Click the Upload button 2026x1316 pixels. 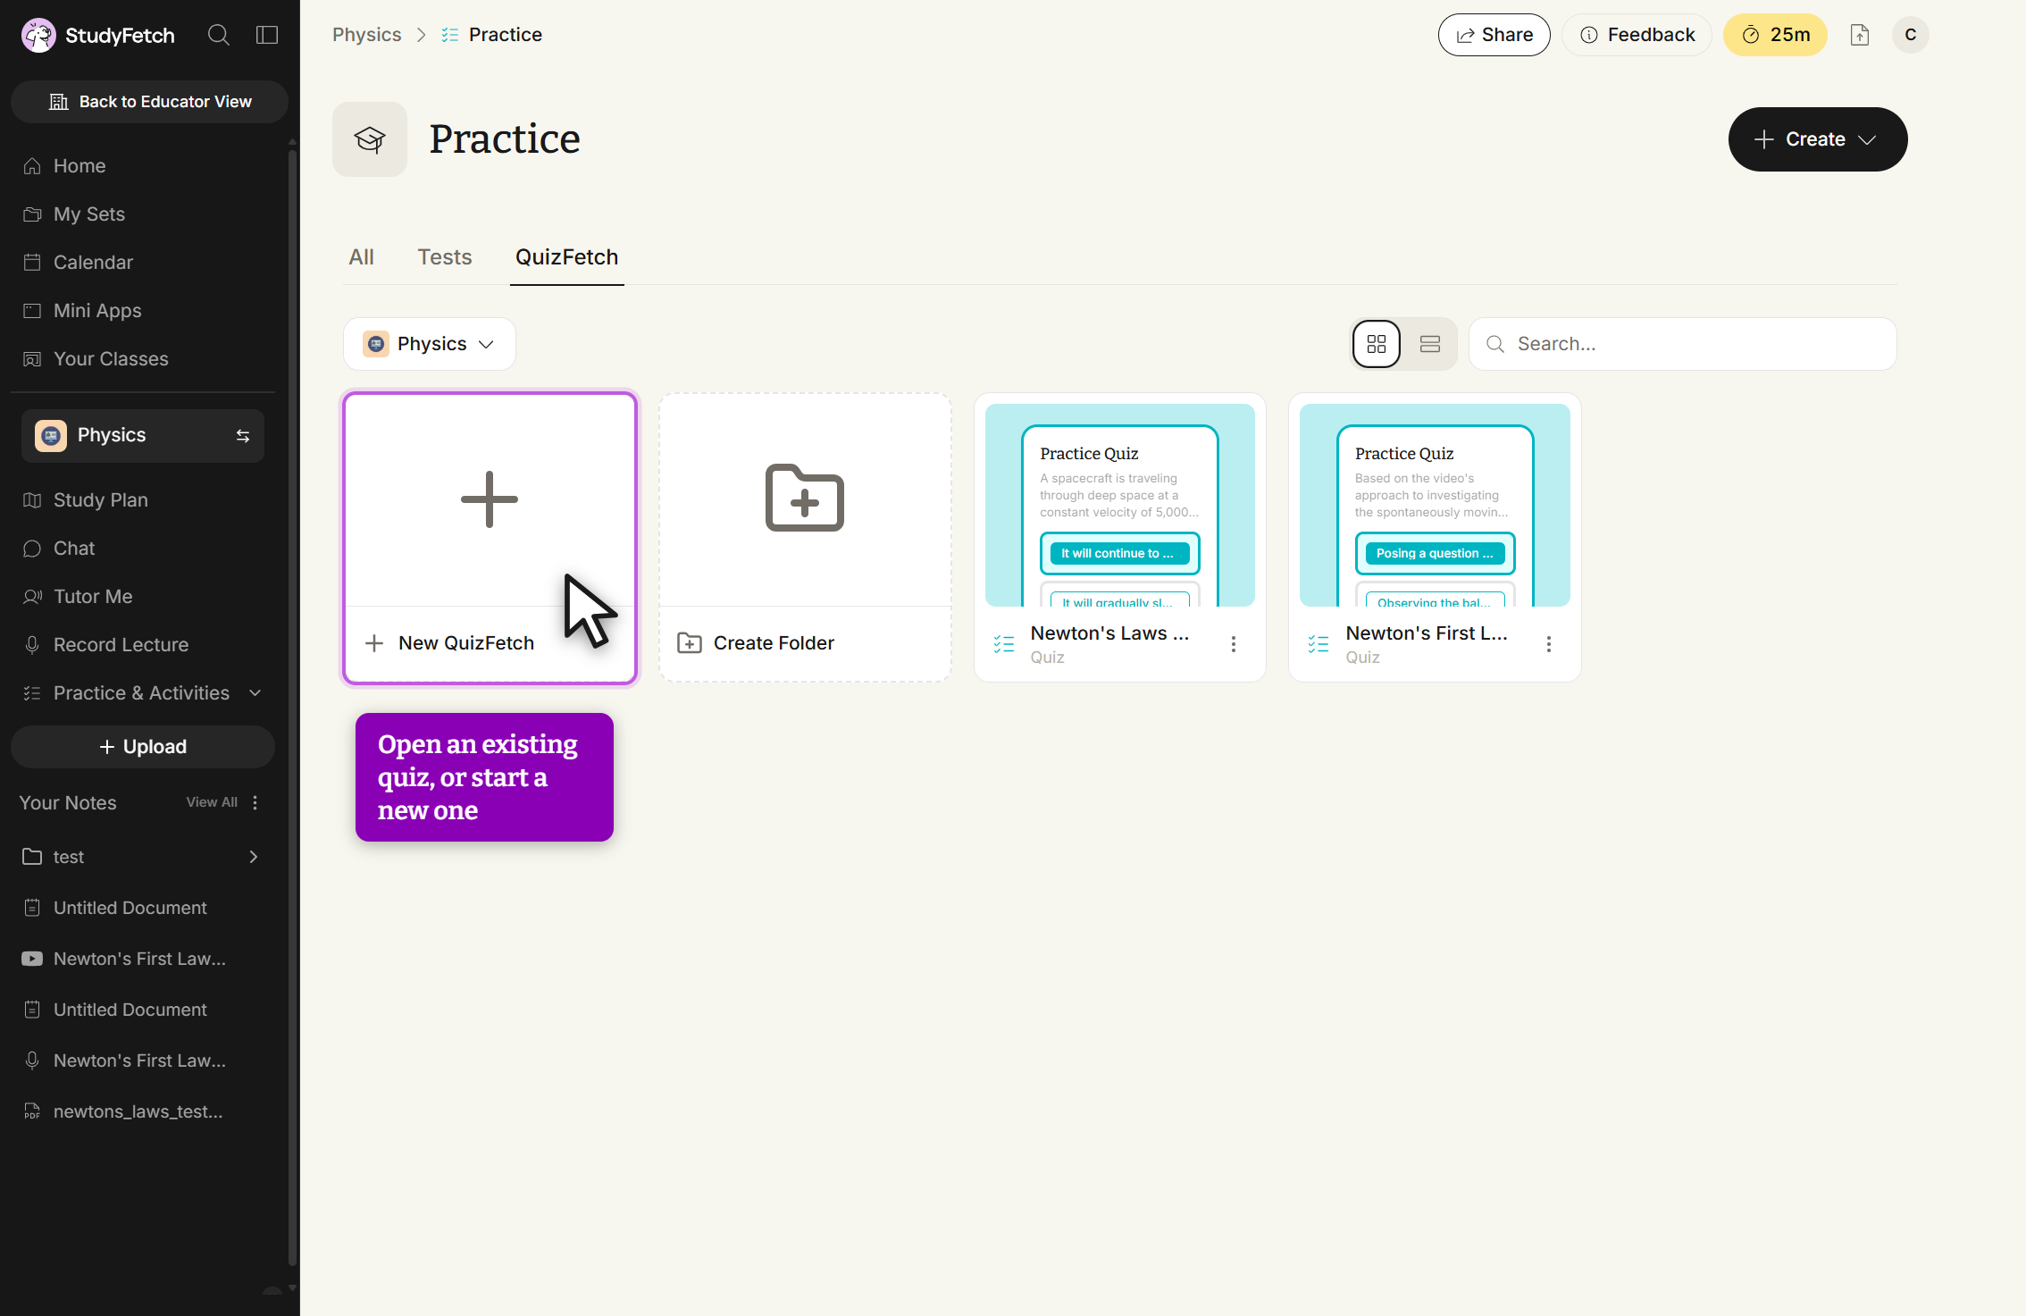tap(143, 747)
